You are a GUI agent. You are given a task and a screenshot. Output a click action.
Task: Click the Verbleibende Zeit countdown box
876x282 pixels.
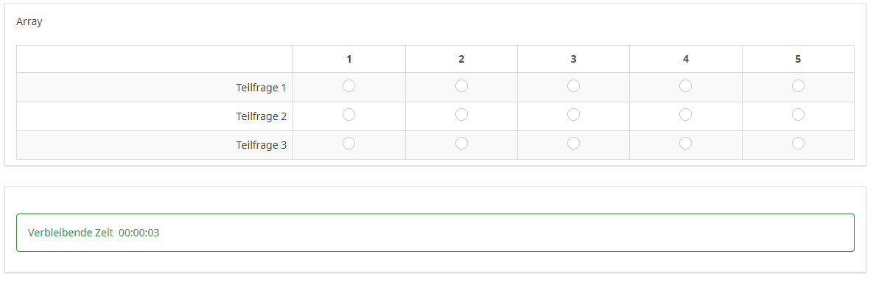click(x=435, y=233)
